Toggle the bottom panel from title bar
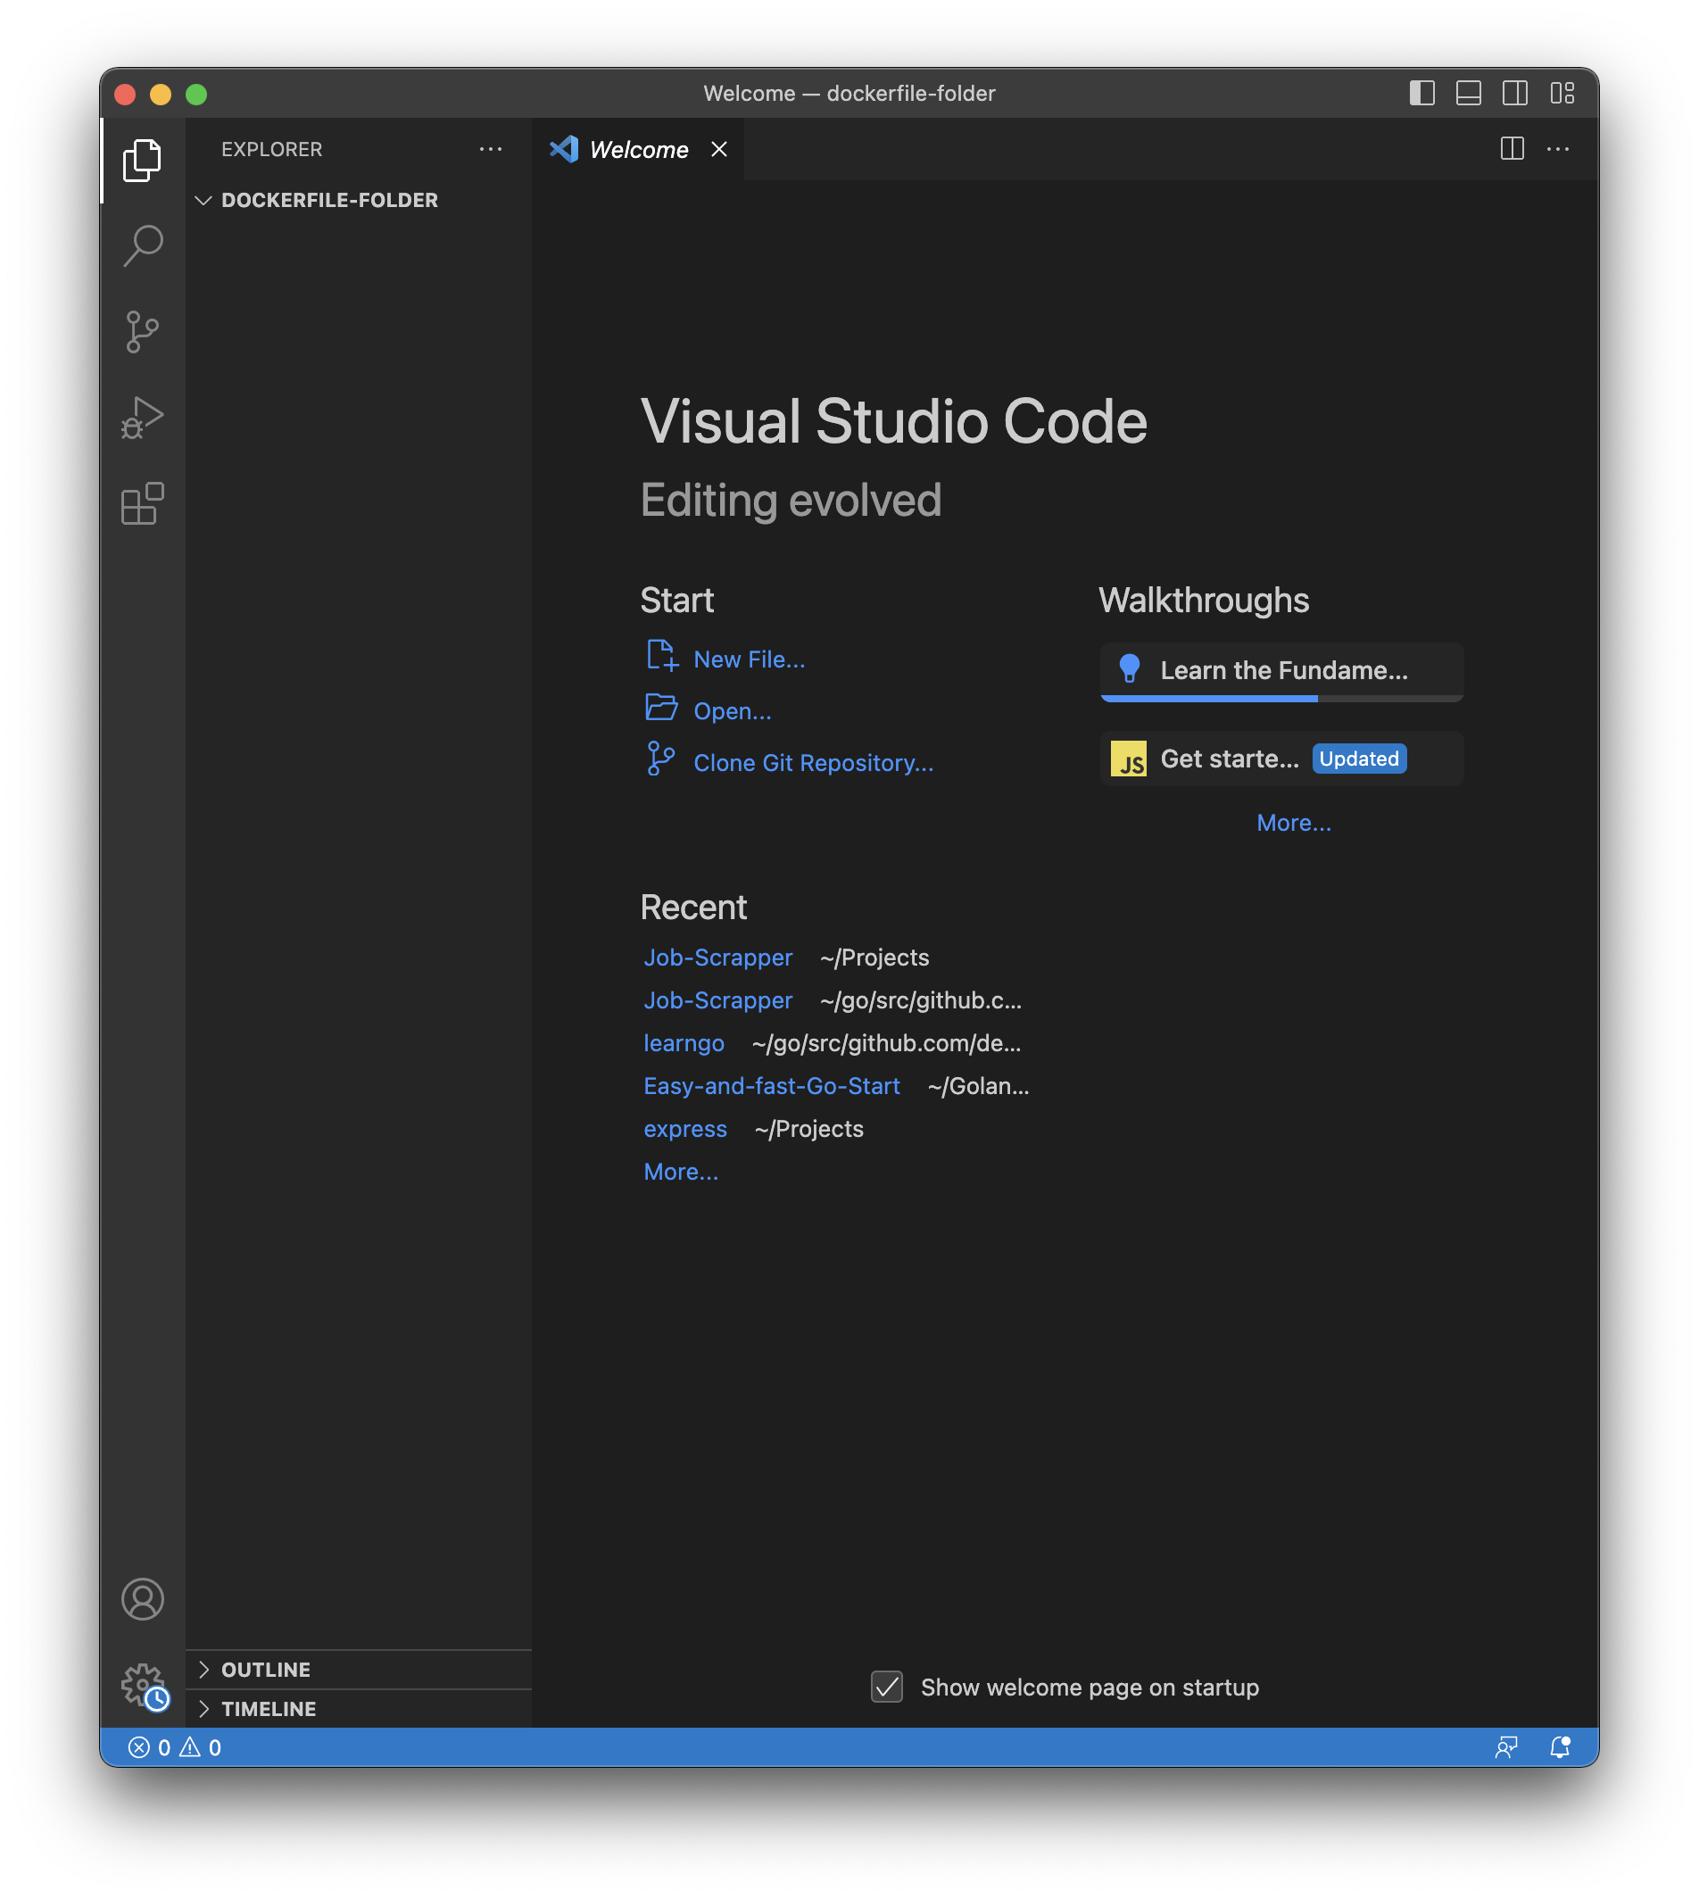The image size is (1699, 1899). click(1469, 94)
